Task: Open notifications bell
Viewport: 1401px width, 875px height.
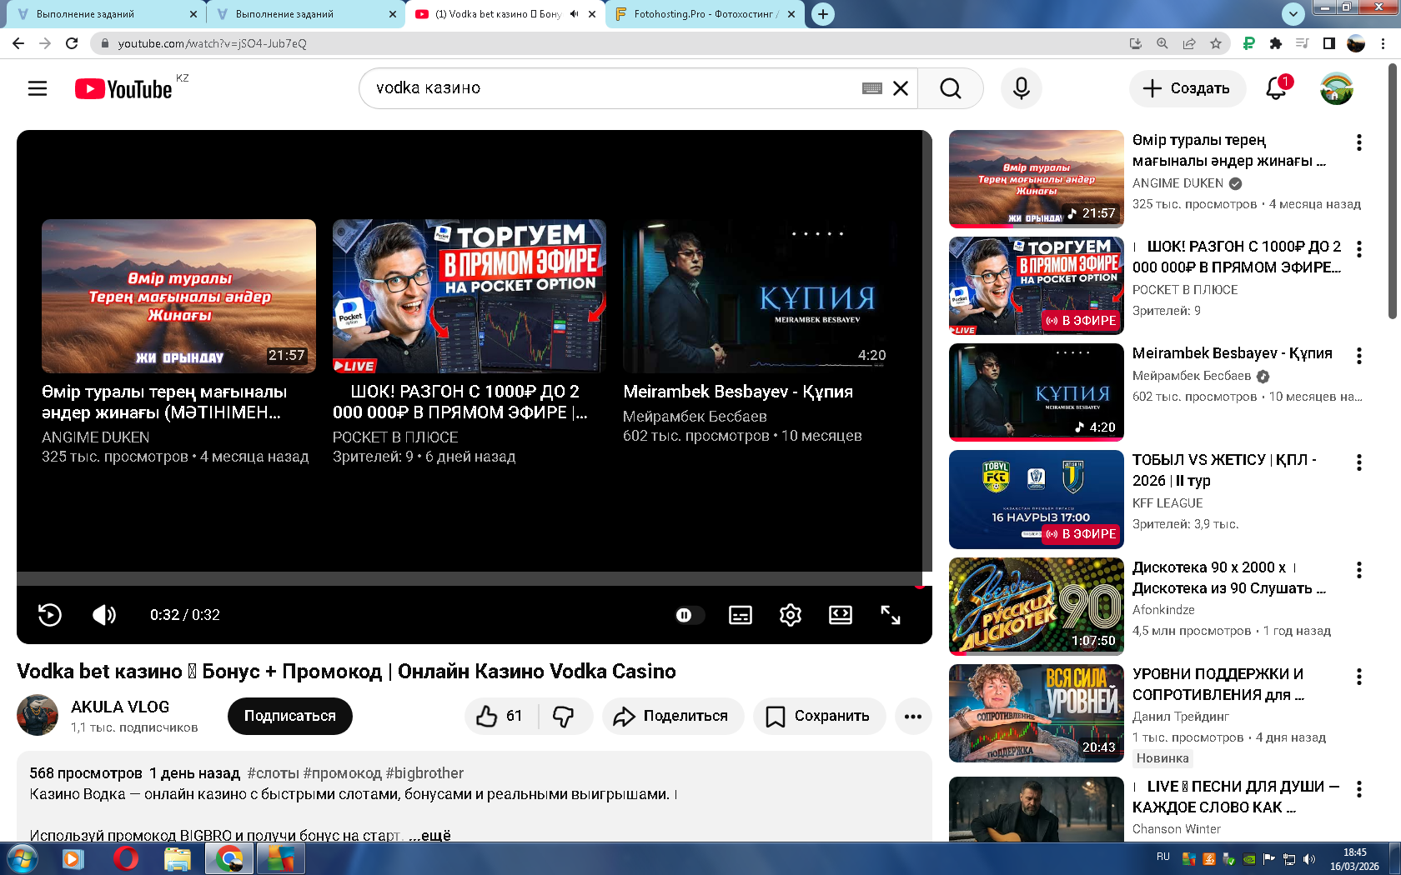Action: [1277, 88]
